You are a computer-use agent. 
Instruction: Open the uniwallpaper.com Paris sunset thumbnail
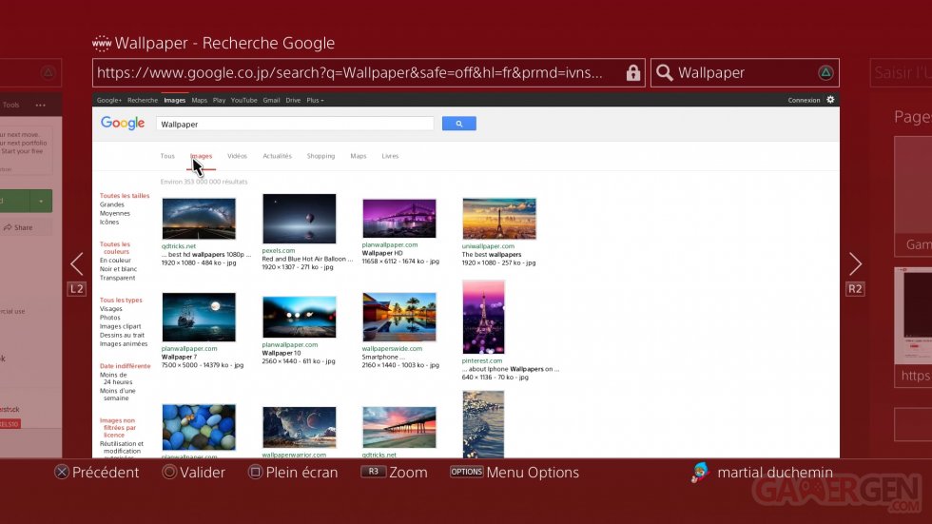[x=499, y=219]
